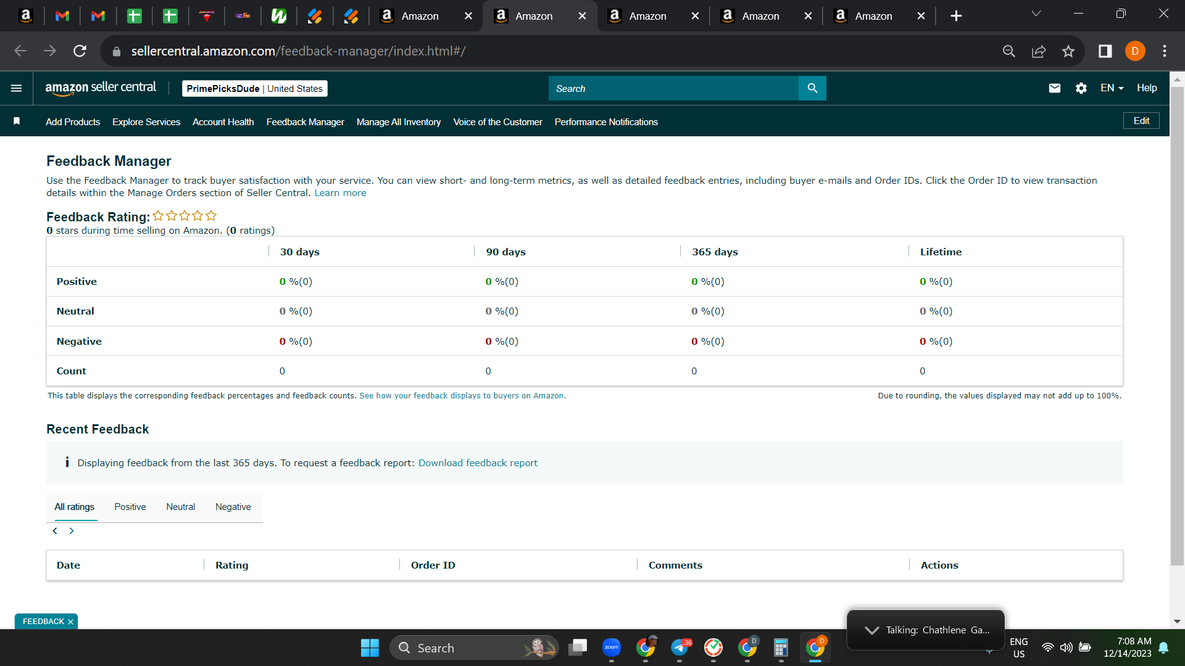Select the All ratings tab

(x=74, y=507)
